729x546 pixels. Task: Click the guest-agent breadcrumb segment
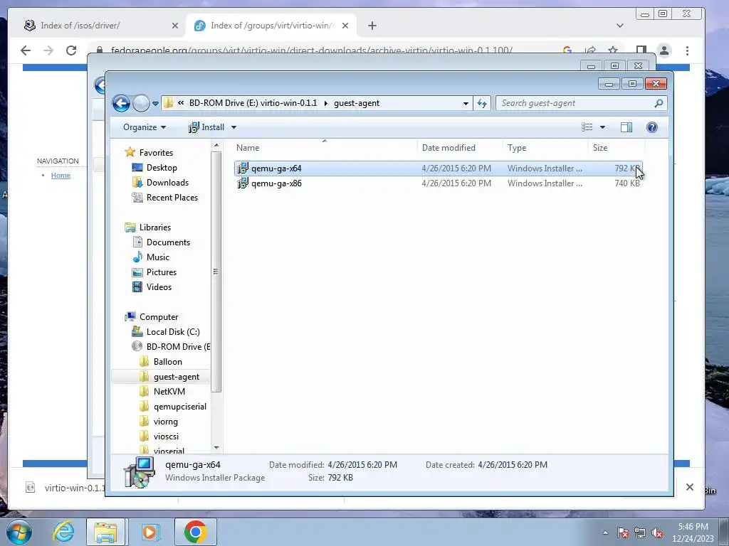pos(357,103)
